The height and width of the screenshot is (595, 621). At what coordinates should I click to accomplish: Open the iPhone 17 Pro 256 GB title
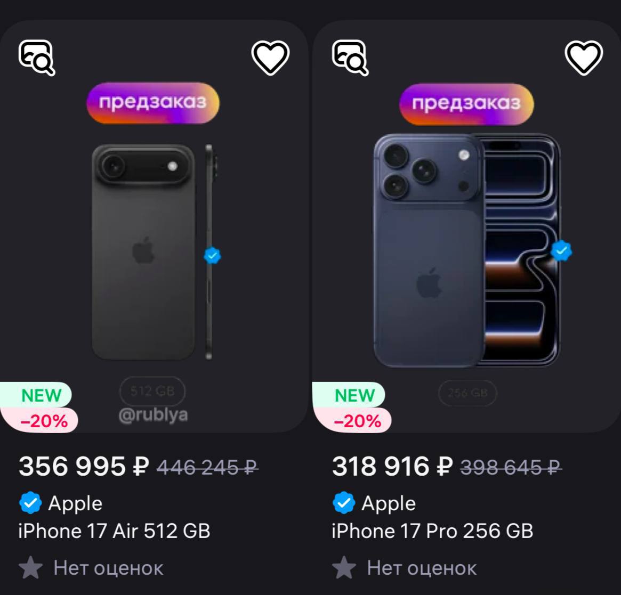click(432, 531)
